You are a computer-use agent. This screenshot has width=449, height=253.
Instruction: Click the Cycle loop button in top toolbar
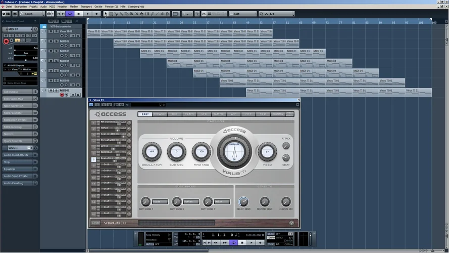70,14
